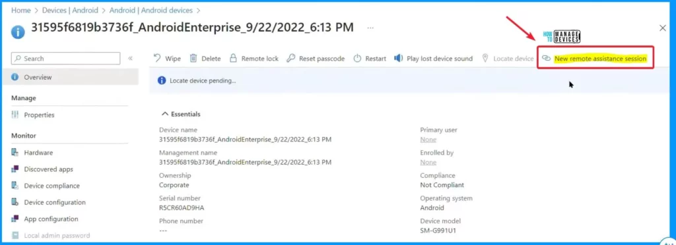
Task: Click the Enrolled by None link
Action: click(x=428, y=162)
